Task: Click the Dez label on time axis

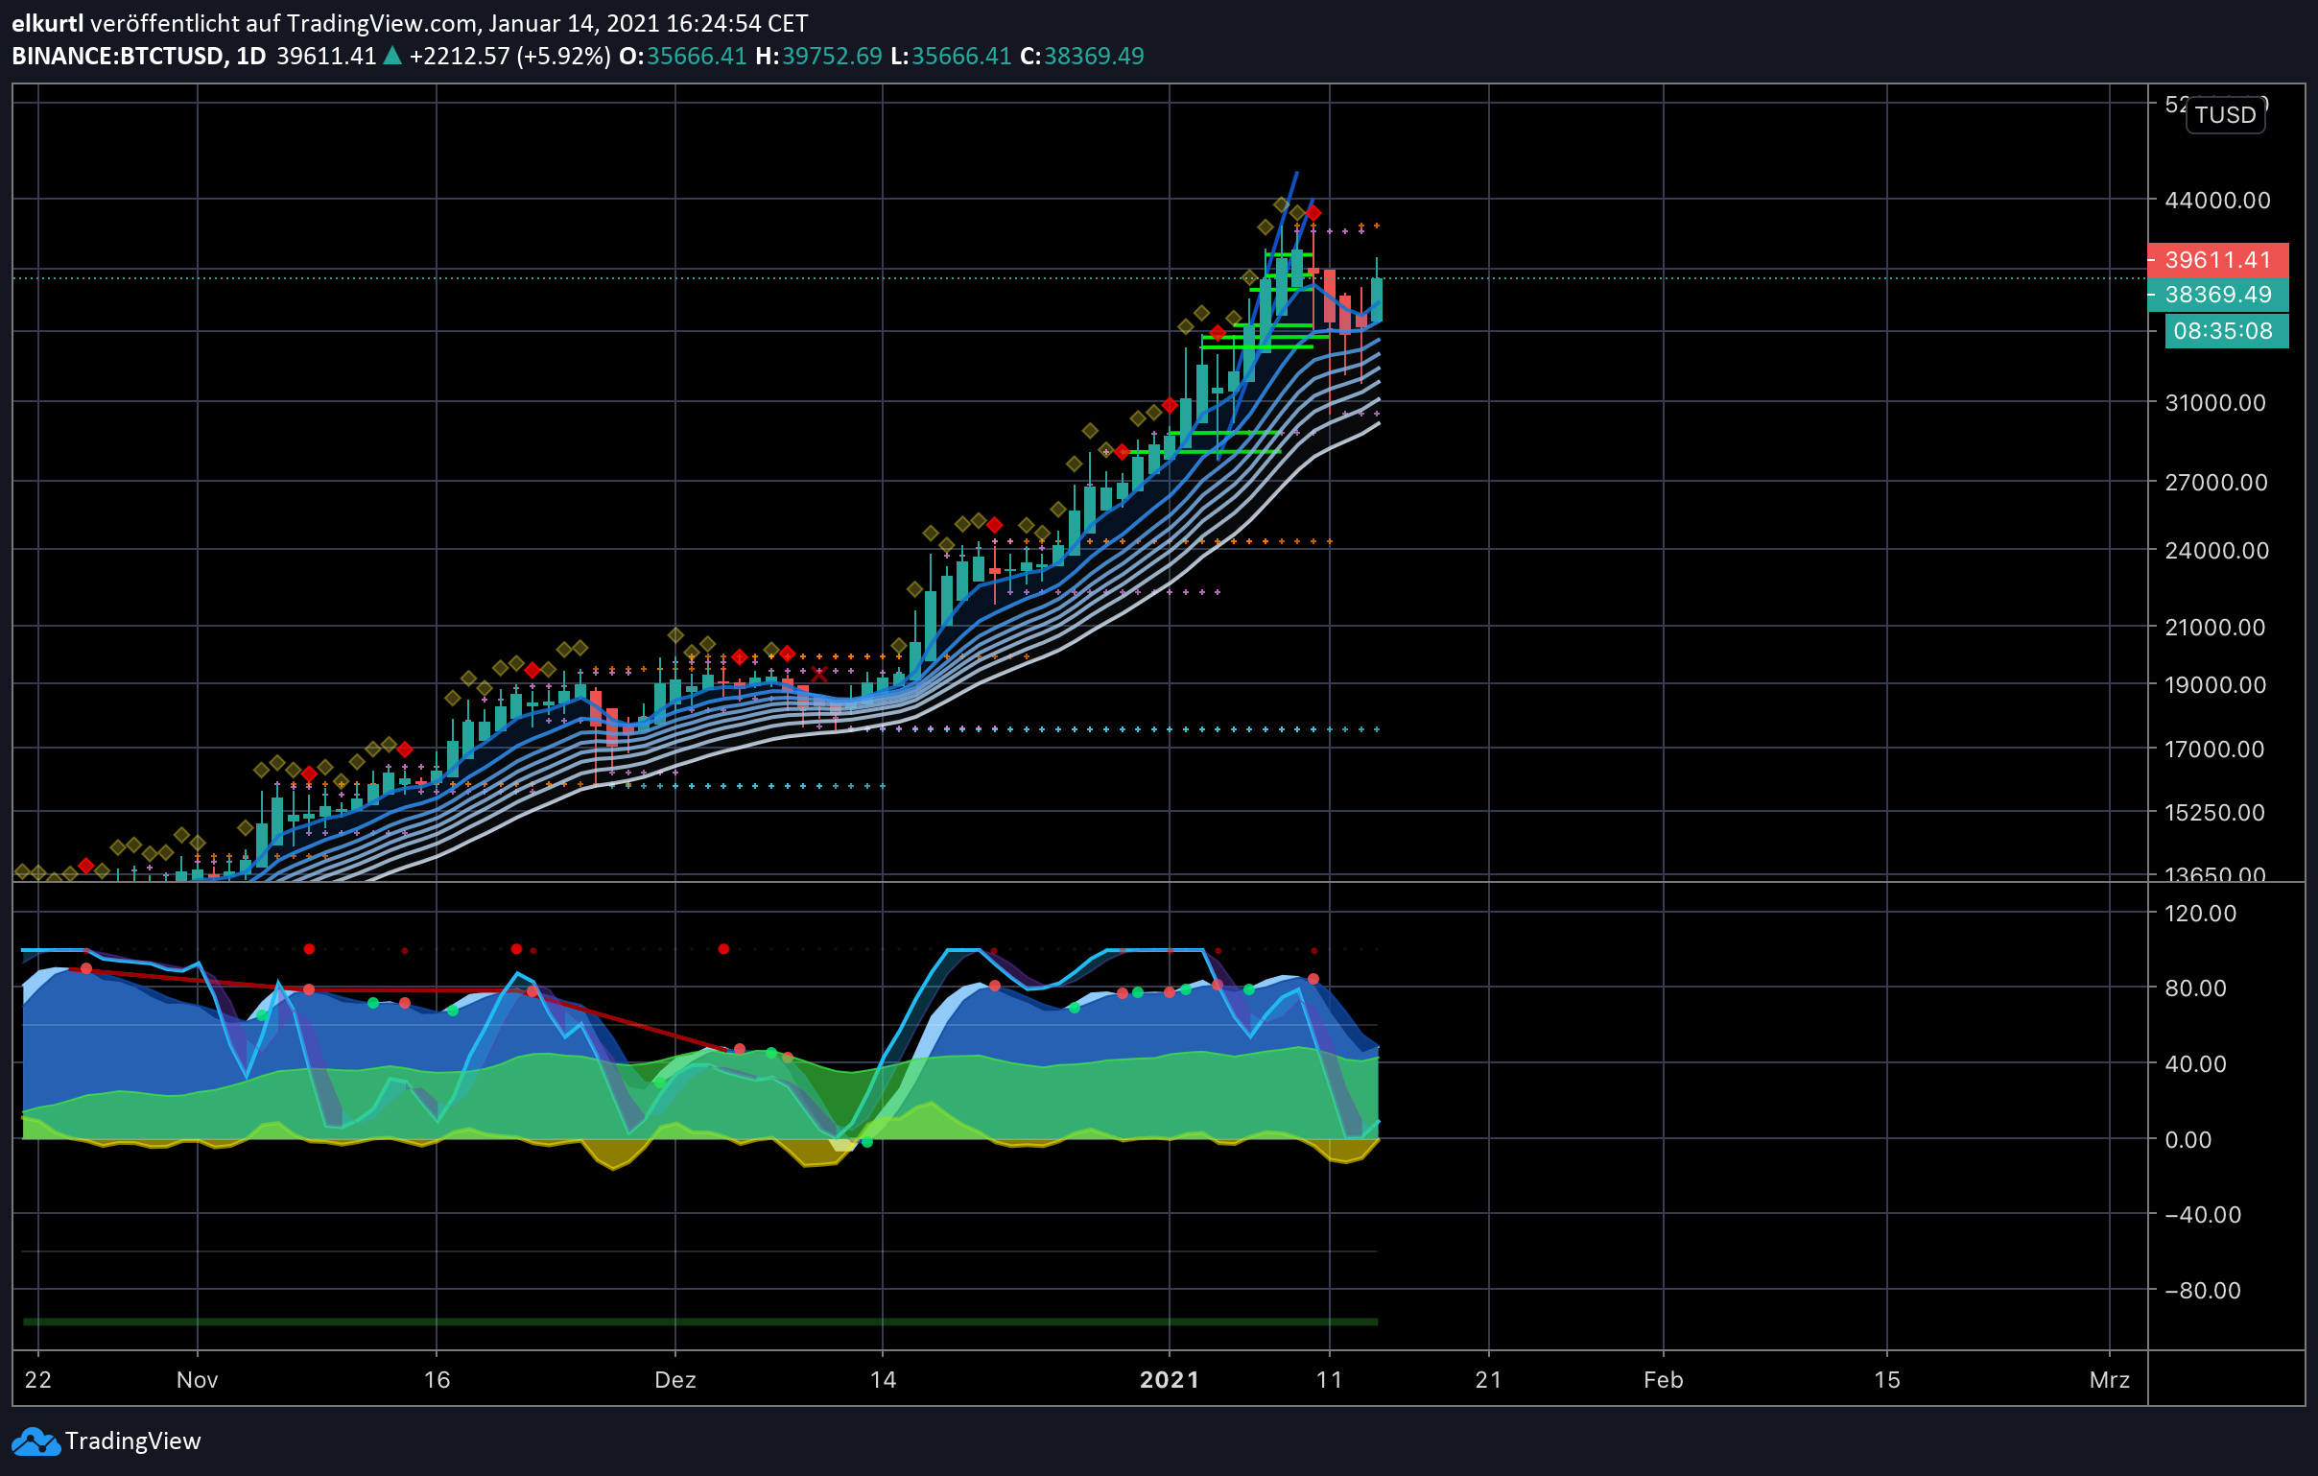Action: [x=675, y=1381]
